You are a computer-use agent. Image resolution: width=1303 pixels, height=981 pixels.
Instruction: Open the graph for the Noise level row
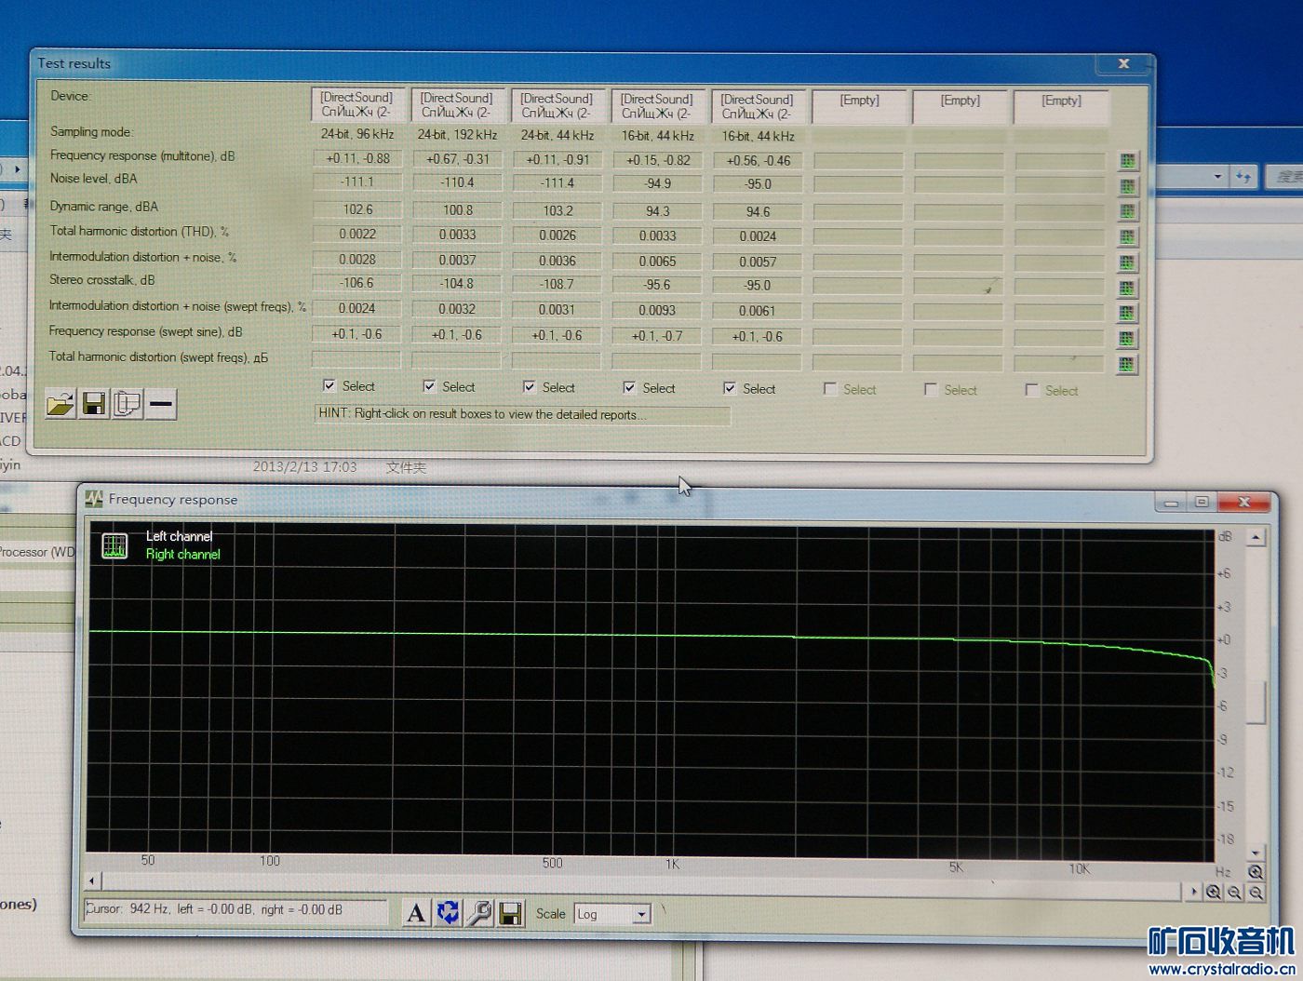coord(1127,186)
